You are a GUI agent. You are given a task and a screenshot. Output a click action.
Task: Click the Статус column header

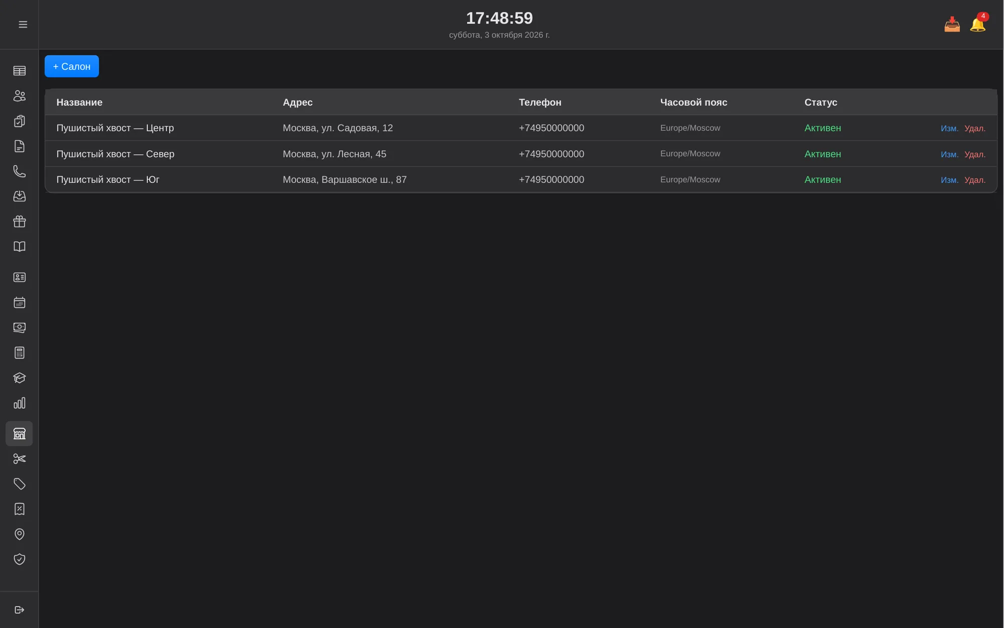tap(820, 102)
